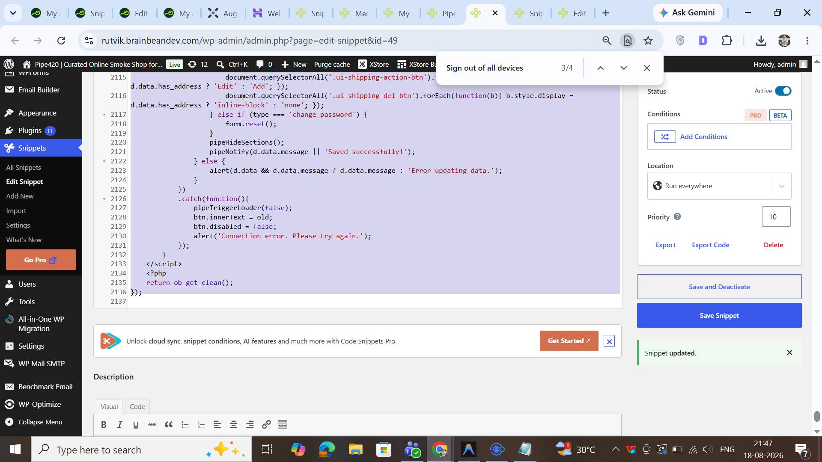
Task: Click the Export Code link
Action: pyautogui.click(x=711, y=245)
